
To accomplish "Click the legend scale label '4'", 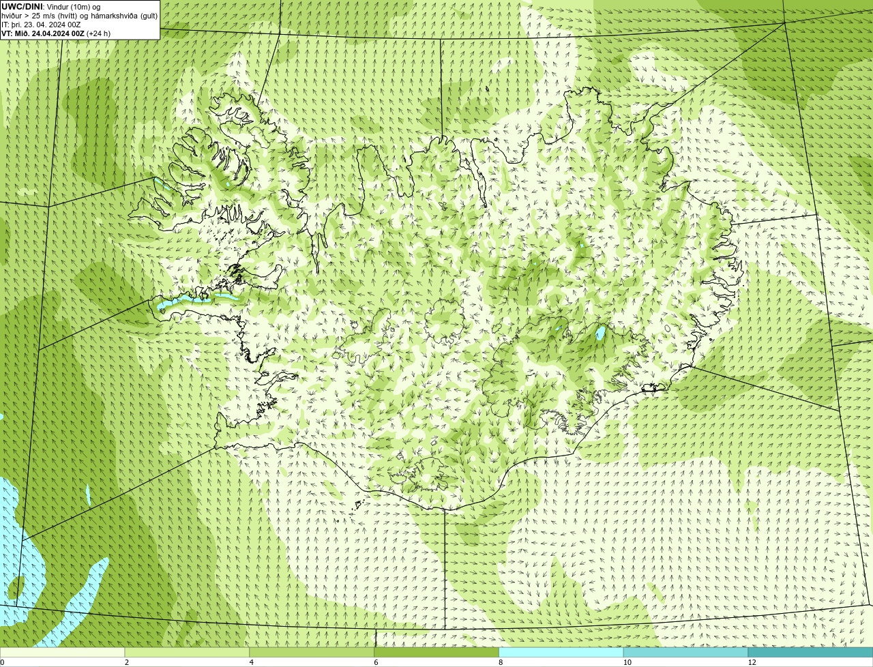I will [x=252, y=662].
